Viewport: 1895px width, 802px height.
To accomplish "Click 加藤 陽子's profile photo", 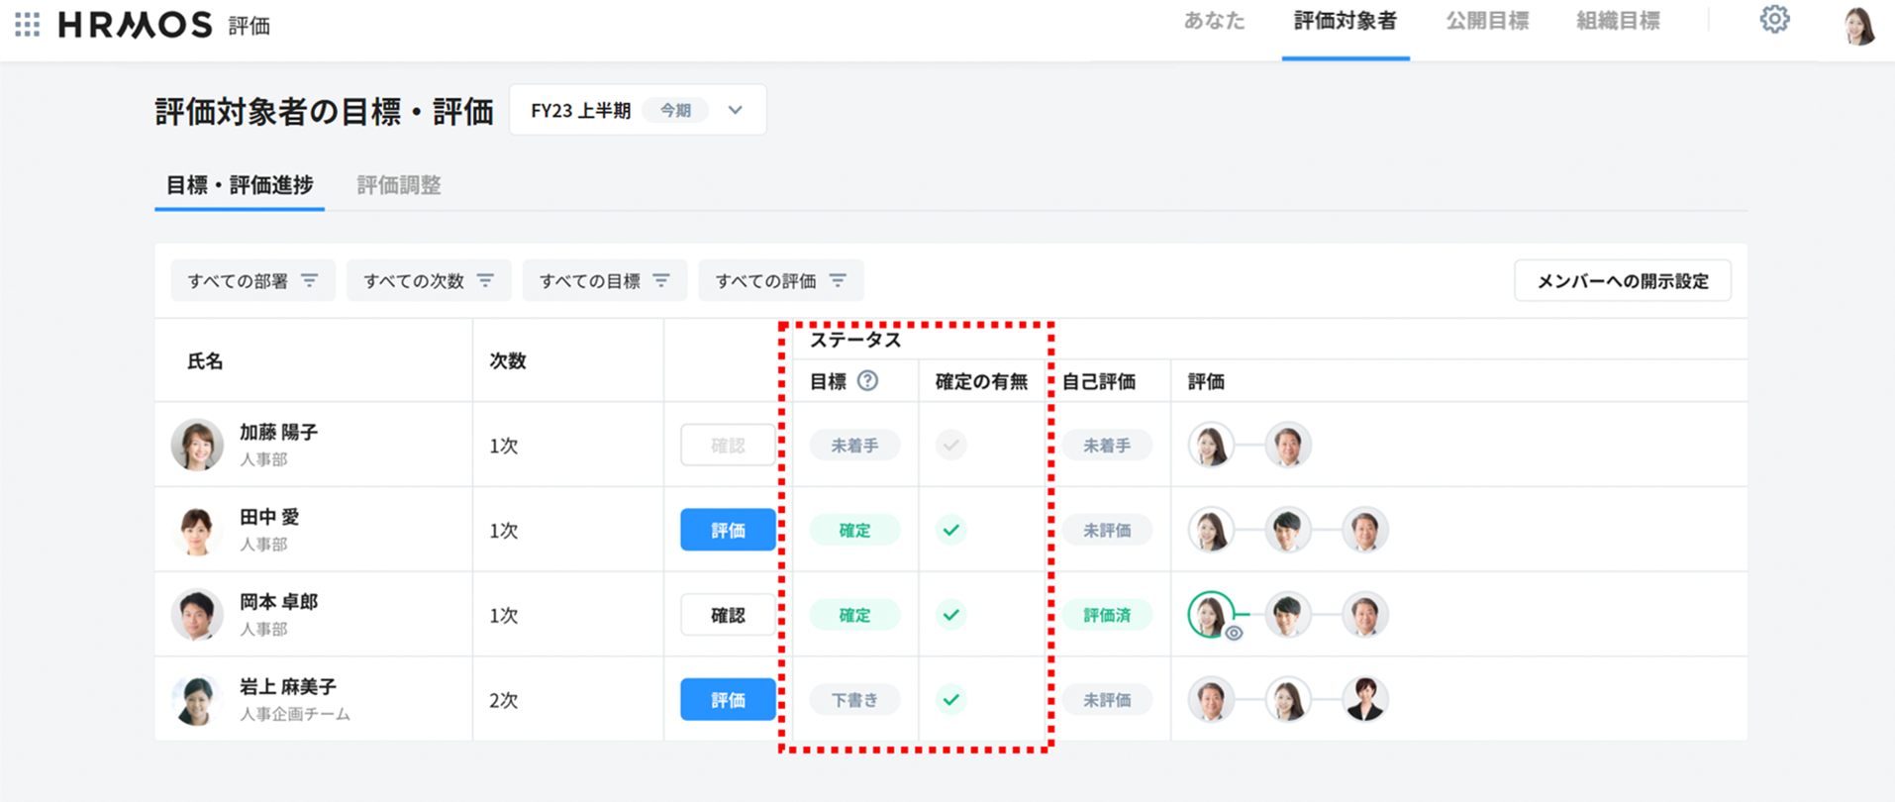I will 197,445.
